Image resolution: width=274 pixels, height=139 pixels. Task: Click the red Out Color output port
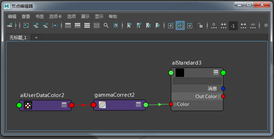tap(223, 96)
